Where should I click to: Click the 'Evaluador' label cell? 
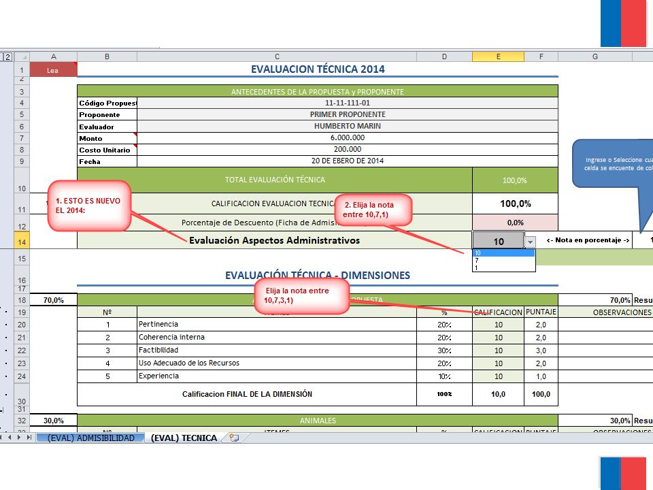click(107, 127)
